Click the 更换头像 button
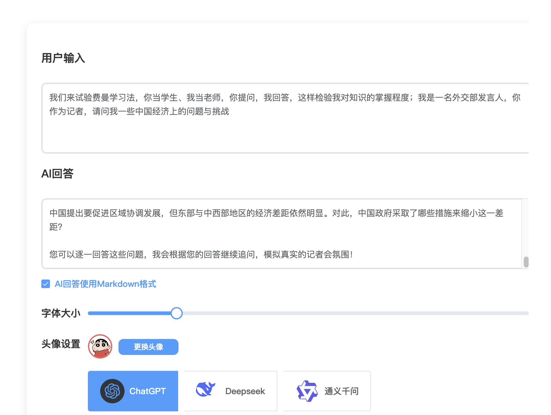The height and width of the screenshot is (415, 551). [148, 347]
